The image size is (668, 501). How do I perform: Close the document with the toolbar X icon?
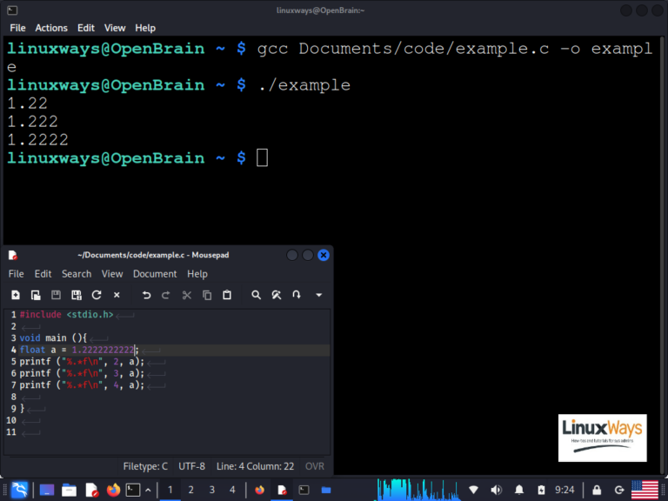tap(117, 295)
